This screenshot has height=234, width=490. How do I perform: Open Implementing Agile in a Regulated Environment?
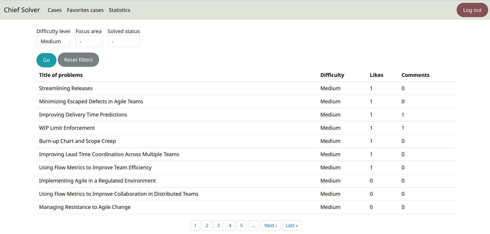click(97, 181)
